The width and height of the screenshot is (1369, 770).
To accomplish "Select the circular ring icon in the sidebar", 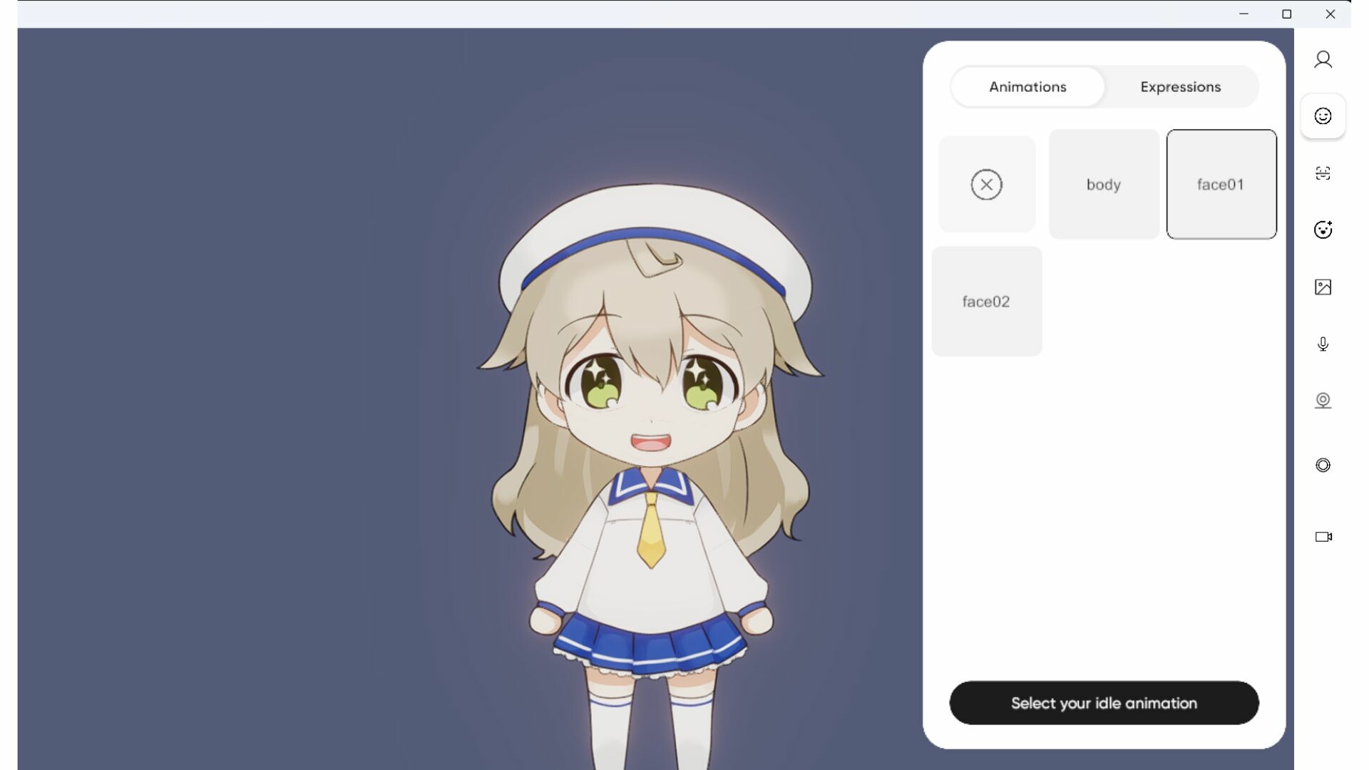I will tap(1323, 465).
